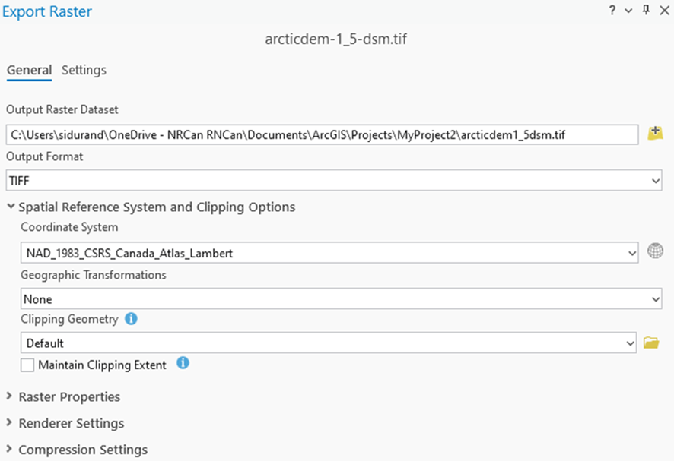Open the Clipping Geometry dropdown

pos(631,343)
